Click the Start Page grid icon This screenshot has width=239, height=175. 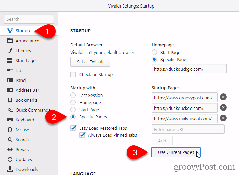point(10,60)
